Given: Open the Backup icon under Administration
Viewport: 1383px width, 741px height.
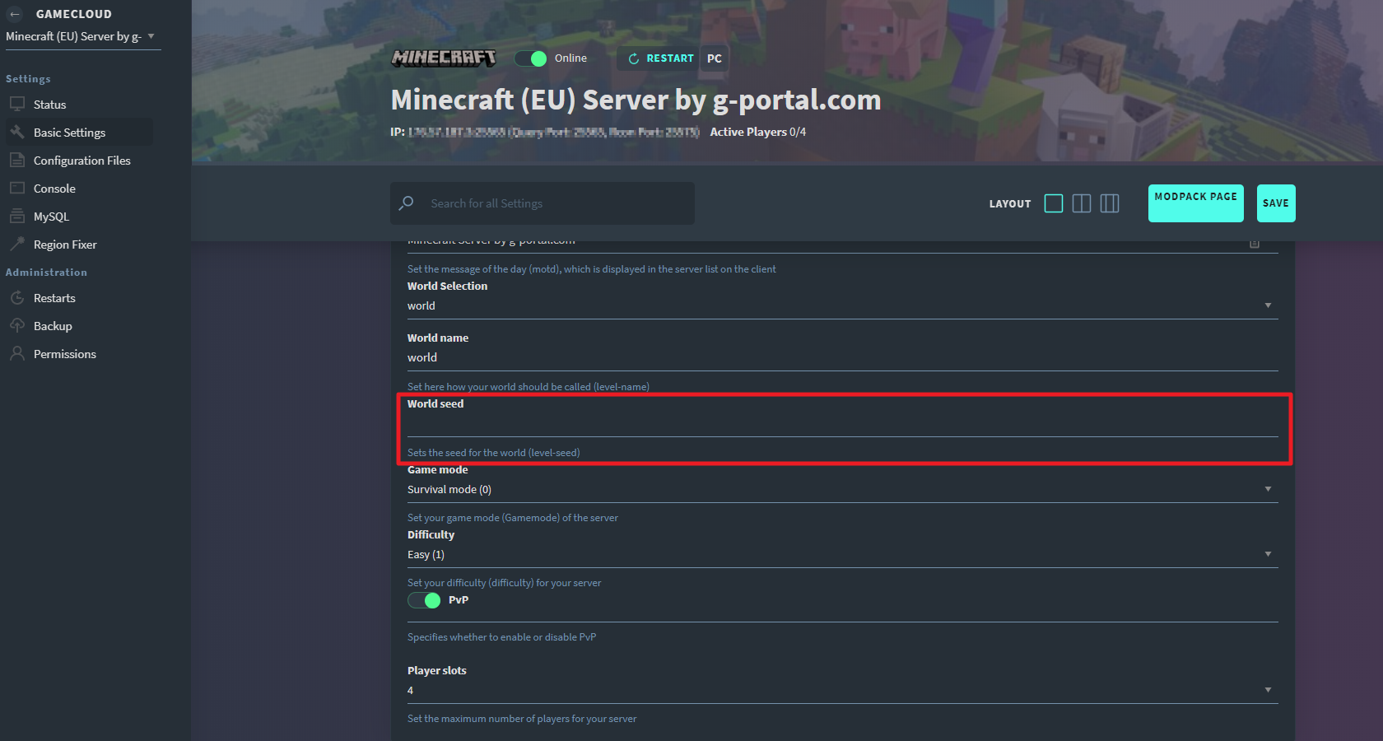Looking at the screenshot, I should 18,325.
